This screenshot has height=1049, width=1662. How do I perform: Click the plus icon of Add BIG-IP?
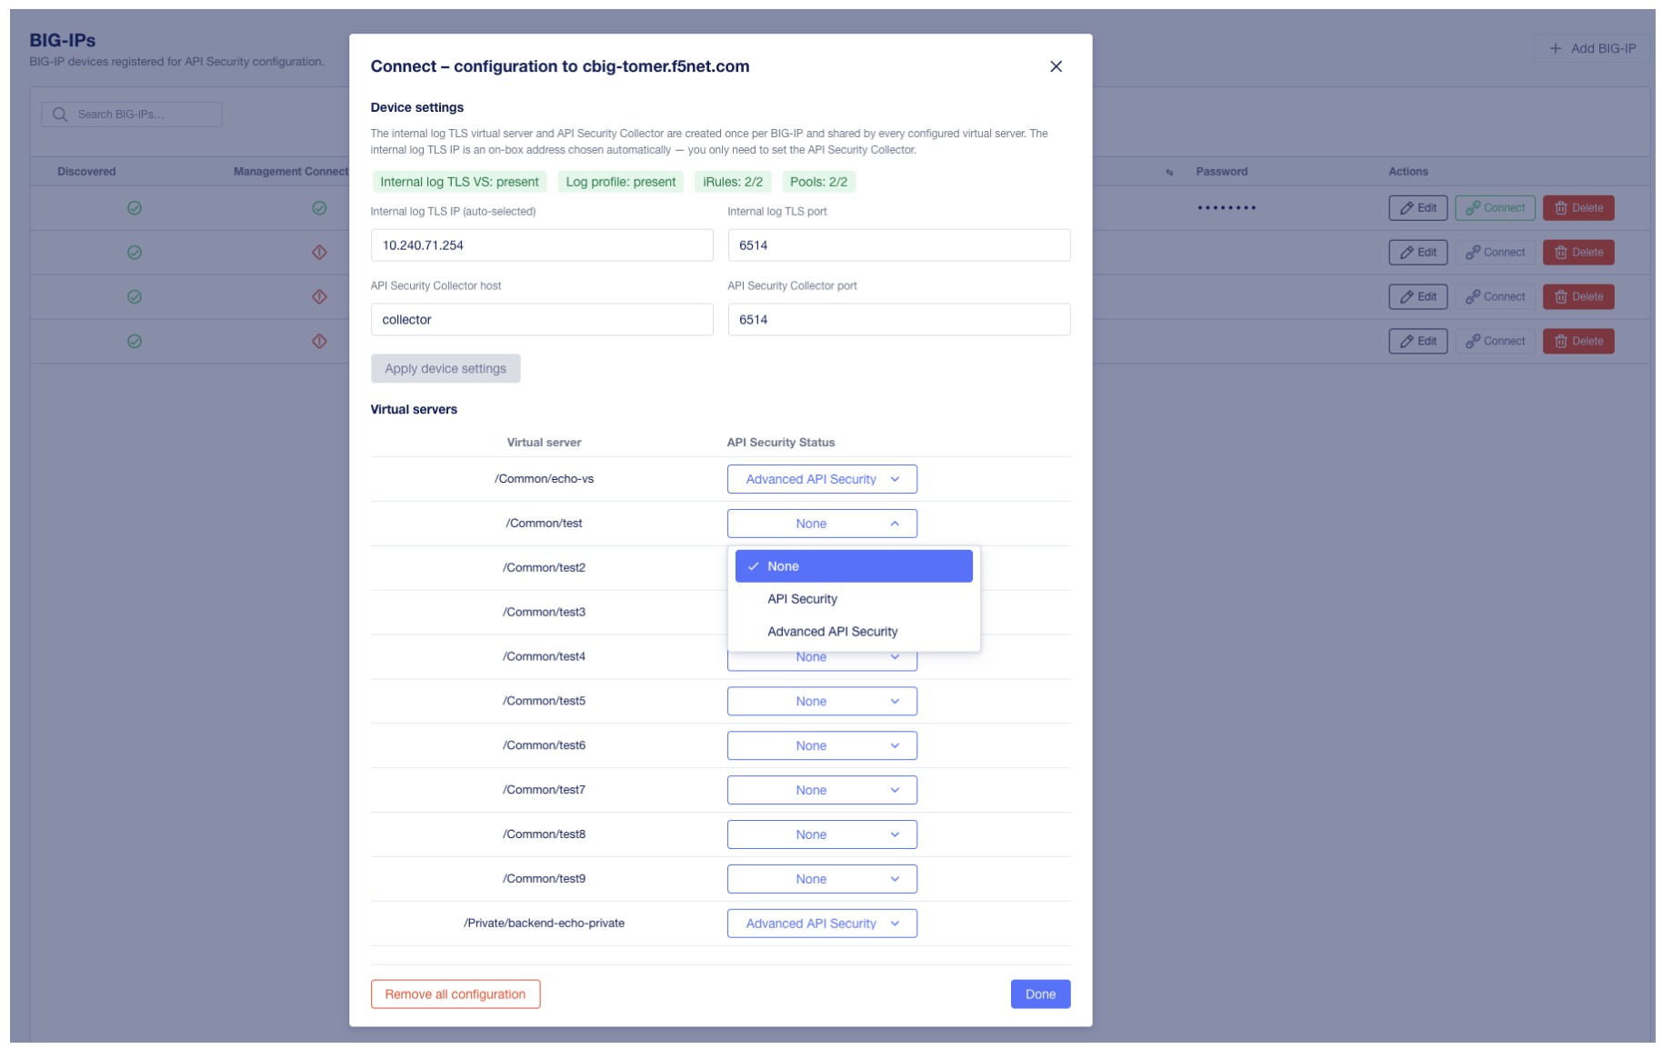(x=1556, y=48)
